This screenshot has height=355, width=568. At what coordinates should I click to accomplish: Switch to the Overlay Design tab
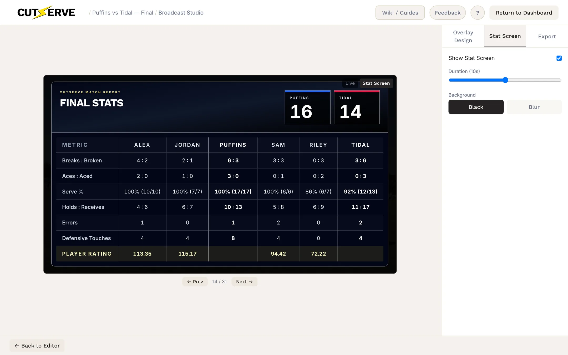(463, 36)
